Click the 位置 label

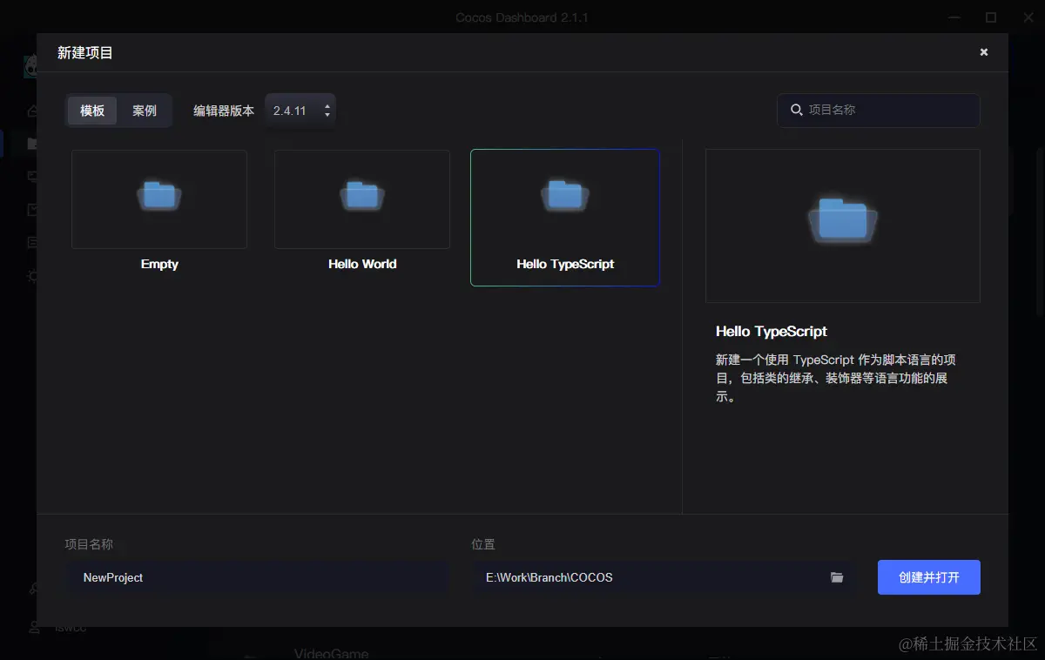coord(483,544)
